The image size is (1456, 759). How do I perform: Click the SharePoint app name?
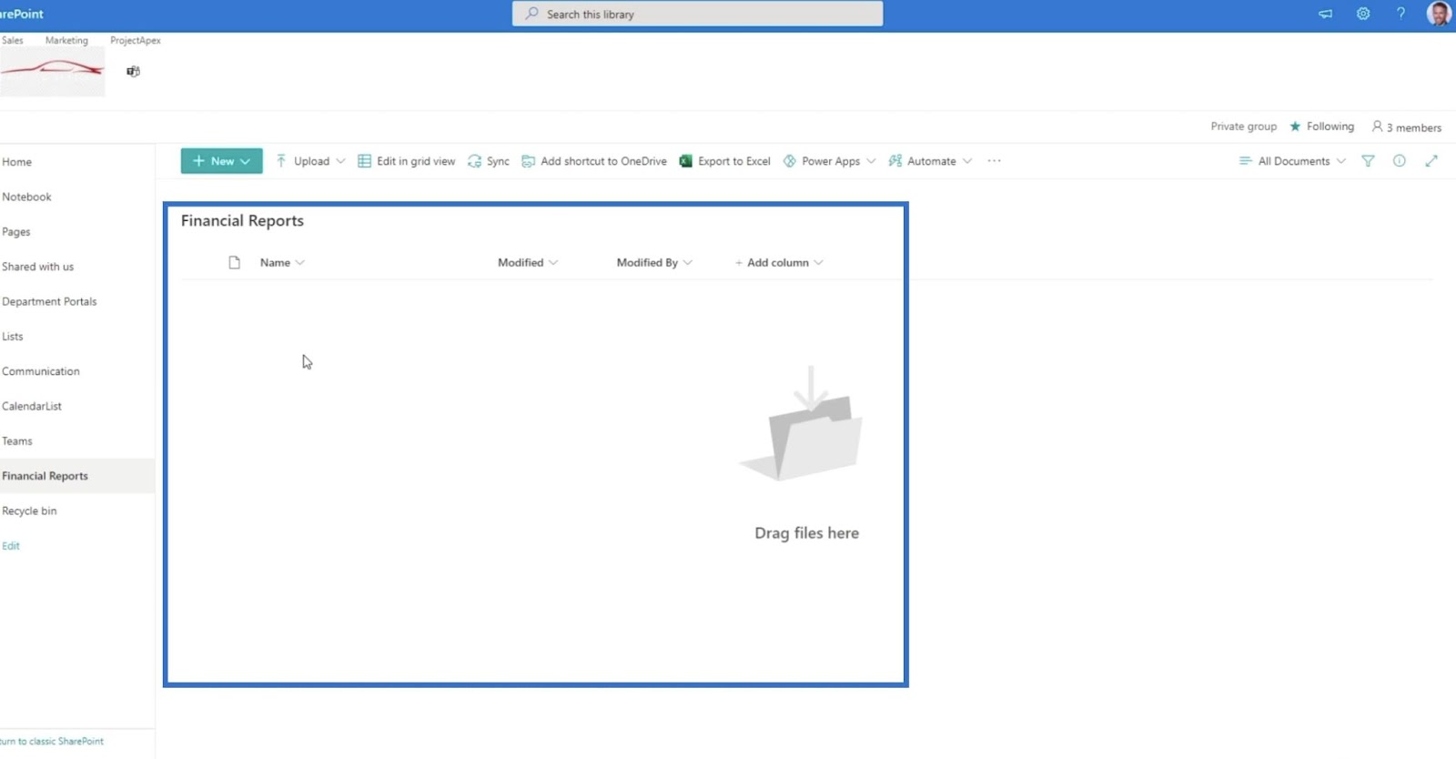(x=21, y=14)
